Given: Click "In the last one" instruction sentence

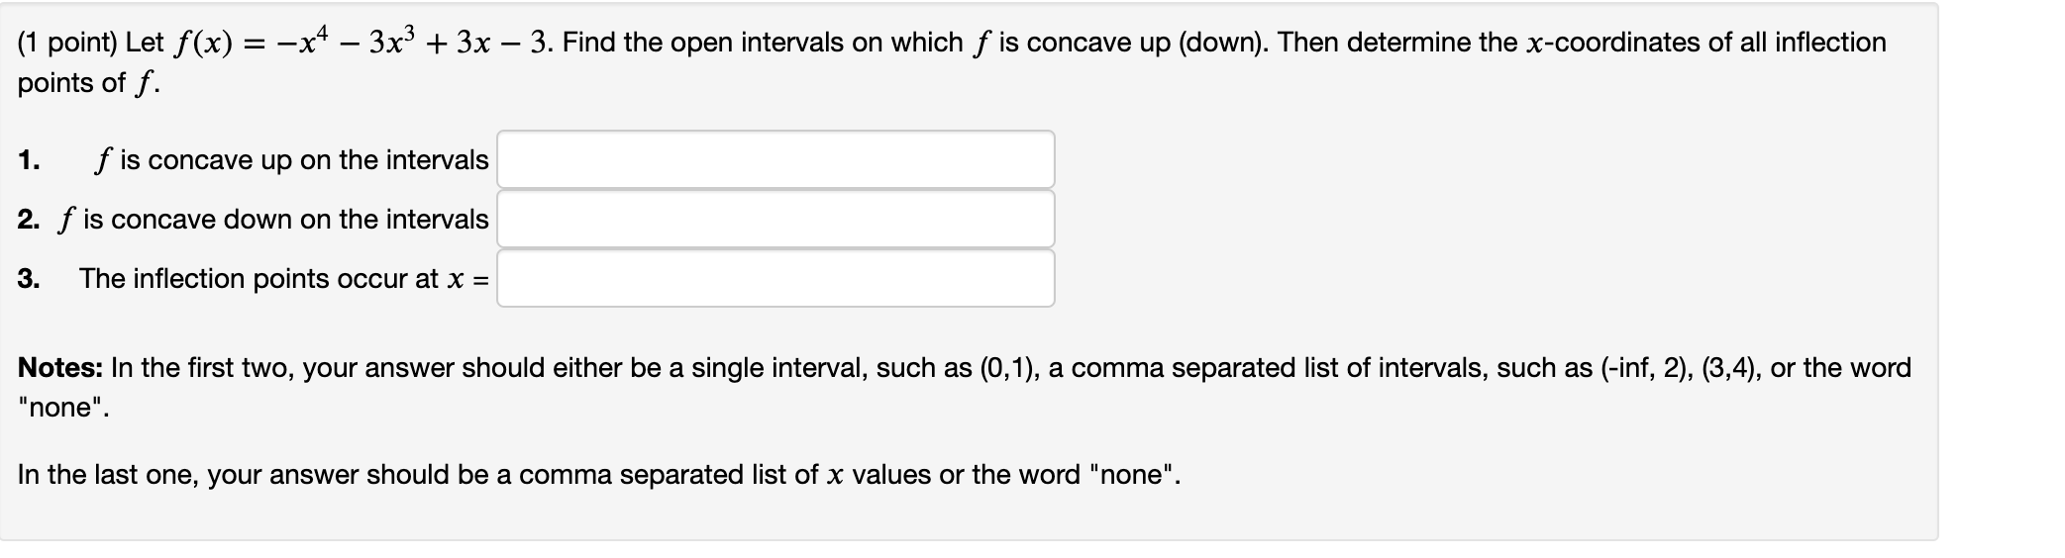Looking at the screenshot, I should click(599, 475).
